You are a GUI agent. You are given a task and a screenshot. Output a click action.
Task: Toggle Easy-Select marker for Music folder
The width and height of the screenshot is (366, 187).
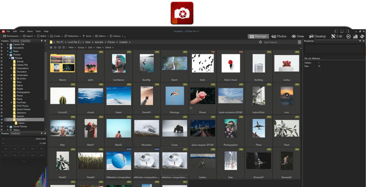[x=2, y=51]
